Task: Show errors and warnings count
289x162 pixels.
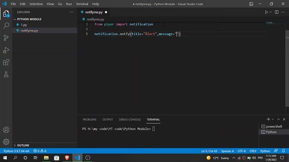Action: 40,151
